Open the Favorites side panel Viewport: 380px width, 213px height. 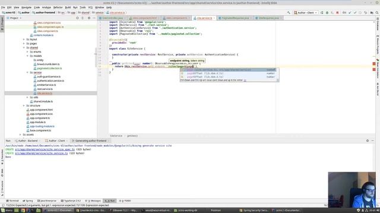(x=2, y=157)
